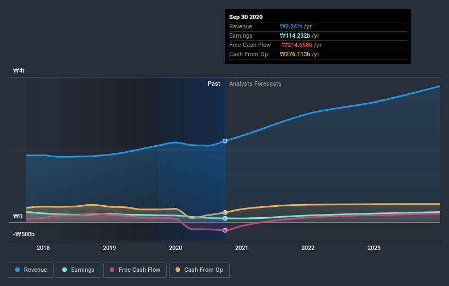Click the 2021 x-axis label
The image size is (449, 286).
(242, 248)
